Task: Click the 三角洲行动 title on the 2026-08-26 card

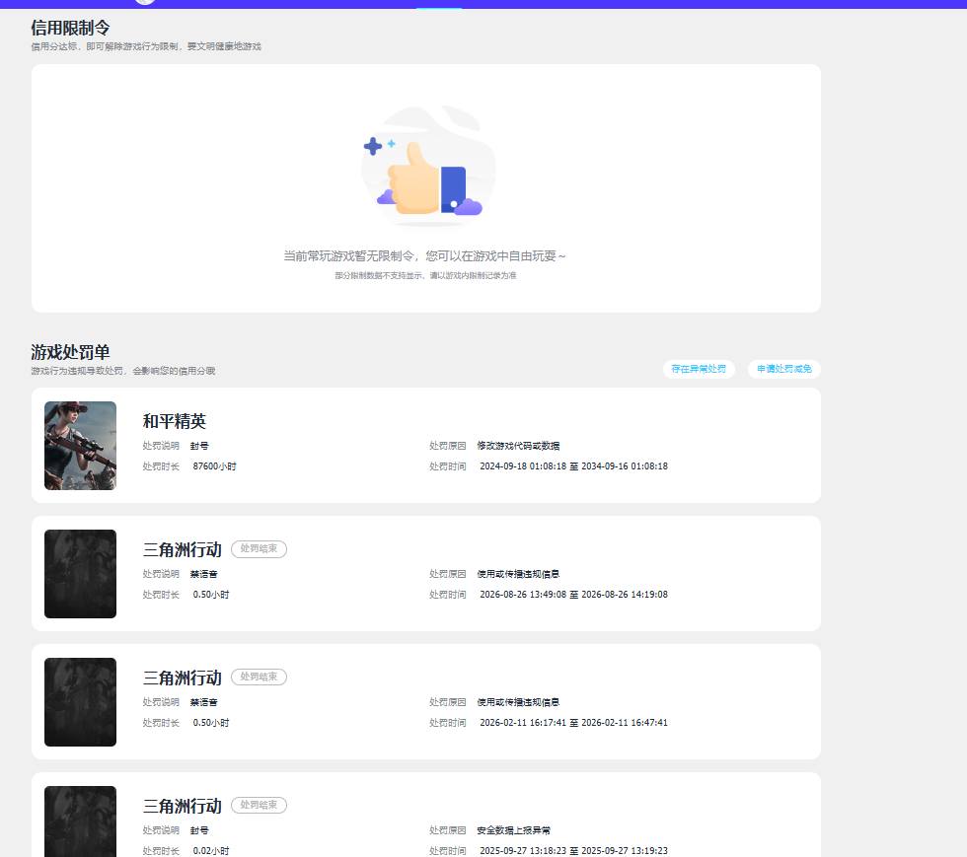Action: [x=182, y=549]
